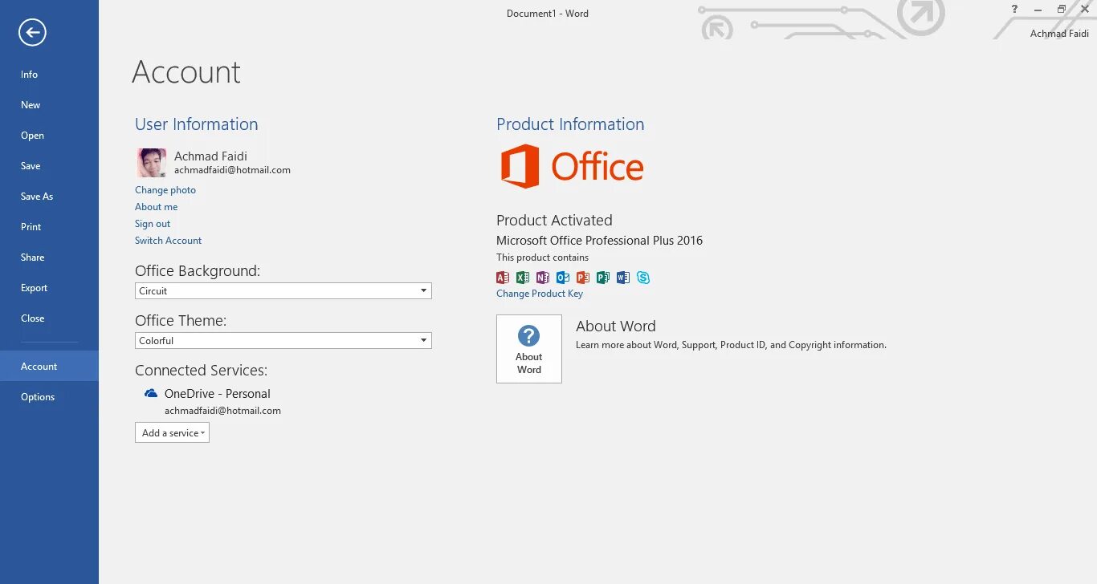Open help via the question mark
Image resolution: width=1097 pixels, height=584 pixels.
(x=1014, y=10)
